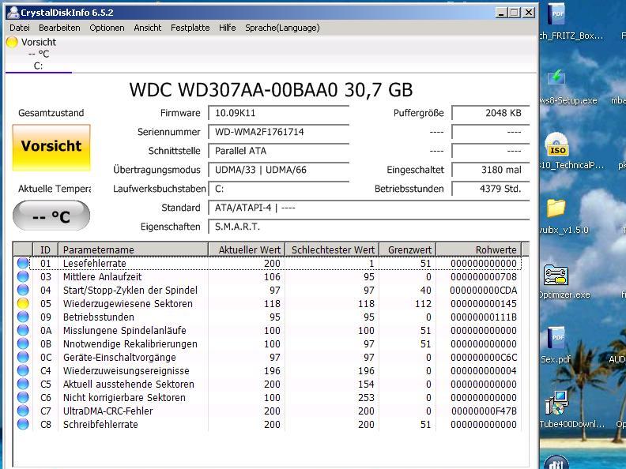Open the Ansicht menu
626x469 pixels.
(147, 28)
